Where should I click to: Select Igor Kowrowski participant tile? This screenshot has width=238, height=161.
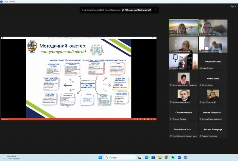[213, 96]
